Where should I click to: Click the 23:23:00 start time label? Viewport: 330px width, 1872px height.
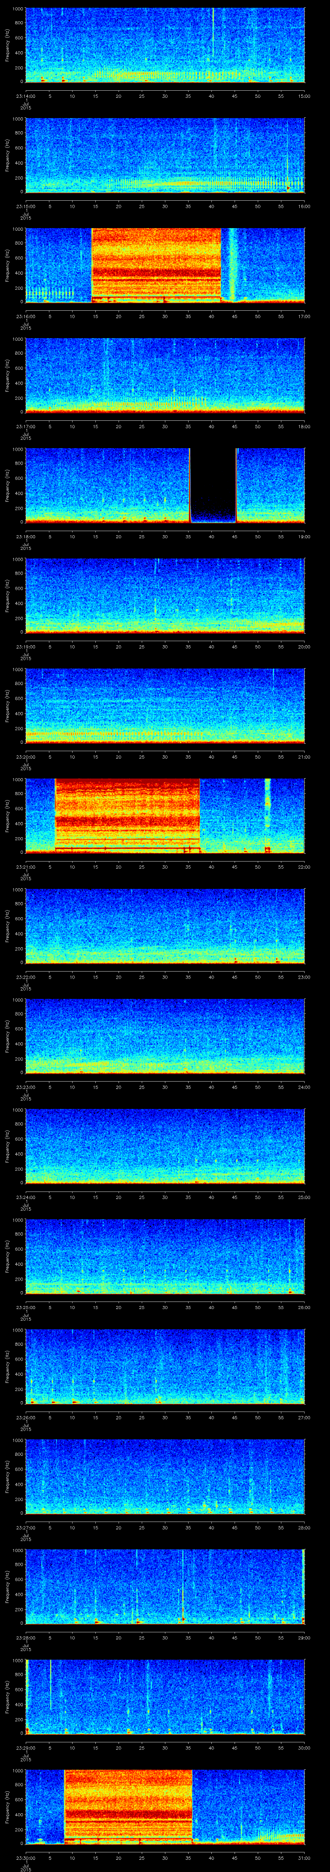click(25, 1087)
